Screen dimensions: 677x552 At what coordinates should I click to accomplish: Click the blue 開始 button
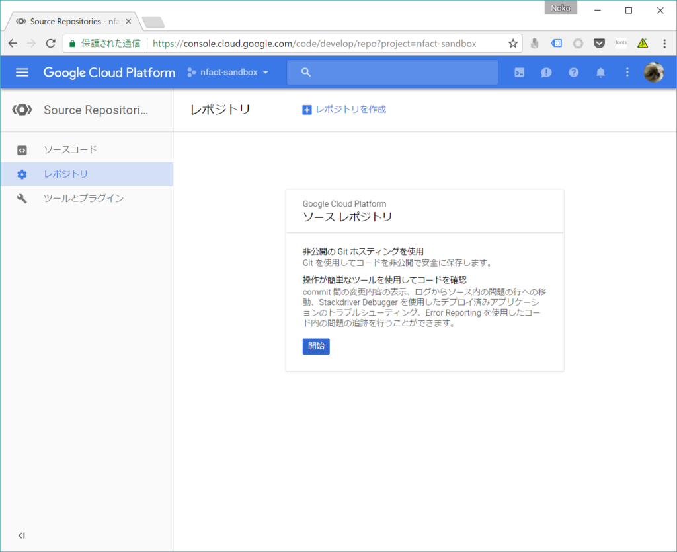(x=316, y=346)
